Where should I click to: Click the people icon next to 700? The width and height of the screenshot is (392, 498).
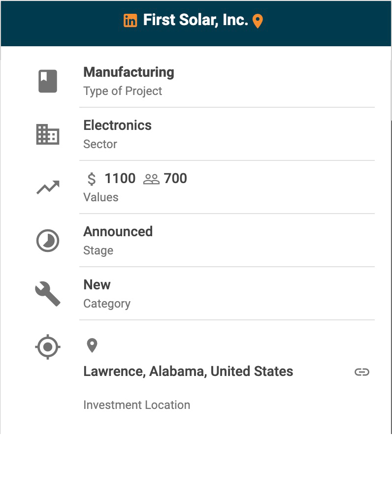(151, 179)
